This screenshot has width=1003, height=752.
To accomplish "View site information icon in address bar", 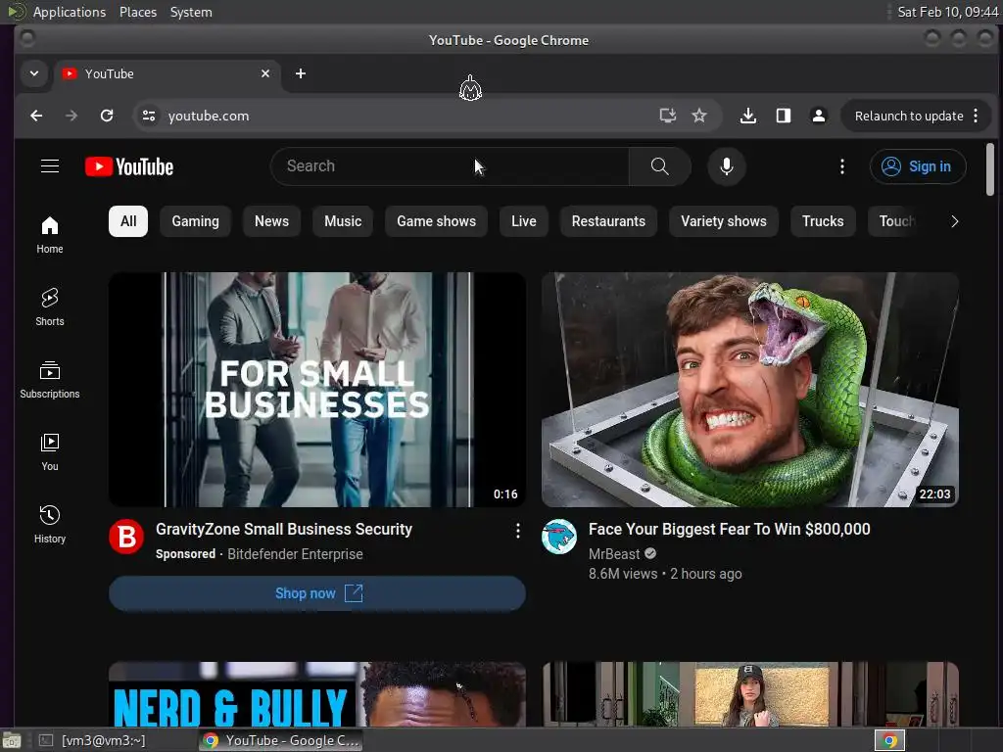I will tap(149, 116).
